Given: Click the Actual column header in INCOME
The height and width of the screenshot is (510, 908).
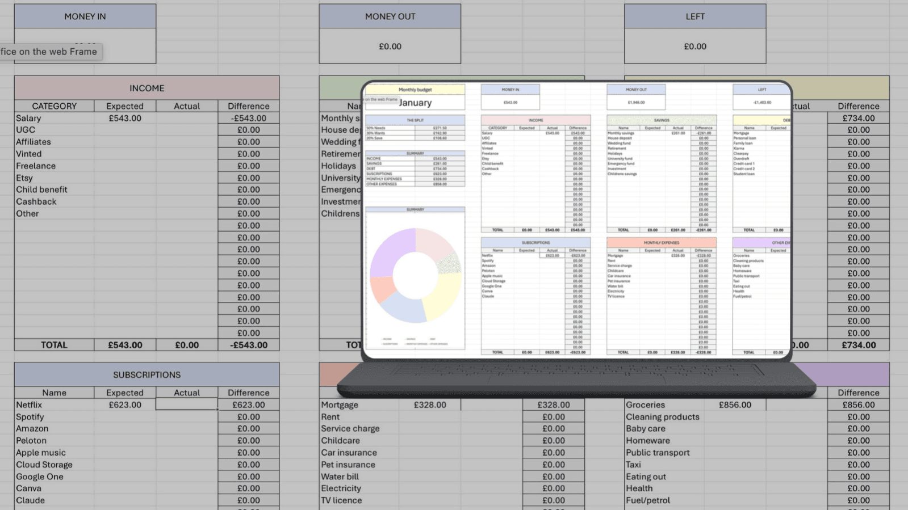Looking at the screenshot, I should [x=187, y=106].
